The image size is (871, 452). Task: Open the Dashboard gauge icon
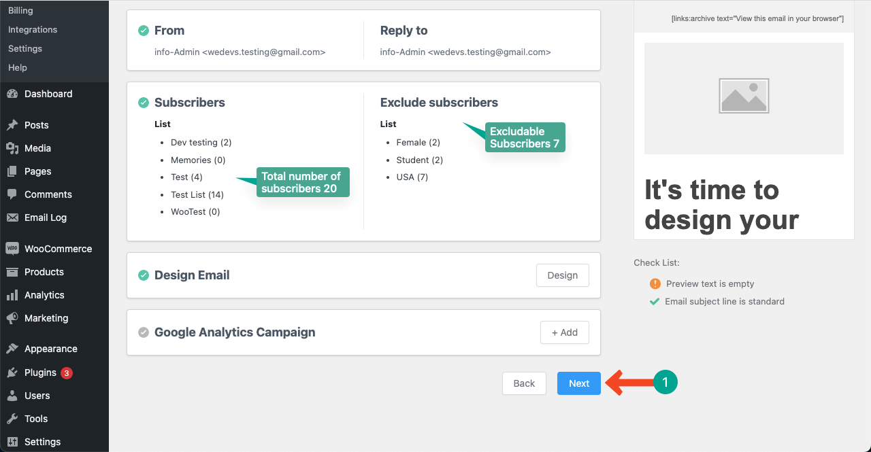pyautogui.click(x=12, y=94)
